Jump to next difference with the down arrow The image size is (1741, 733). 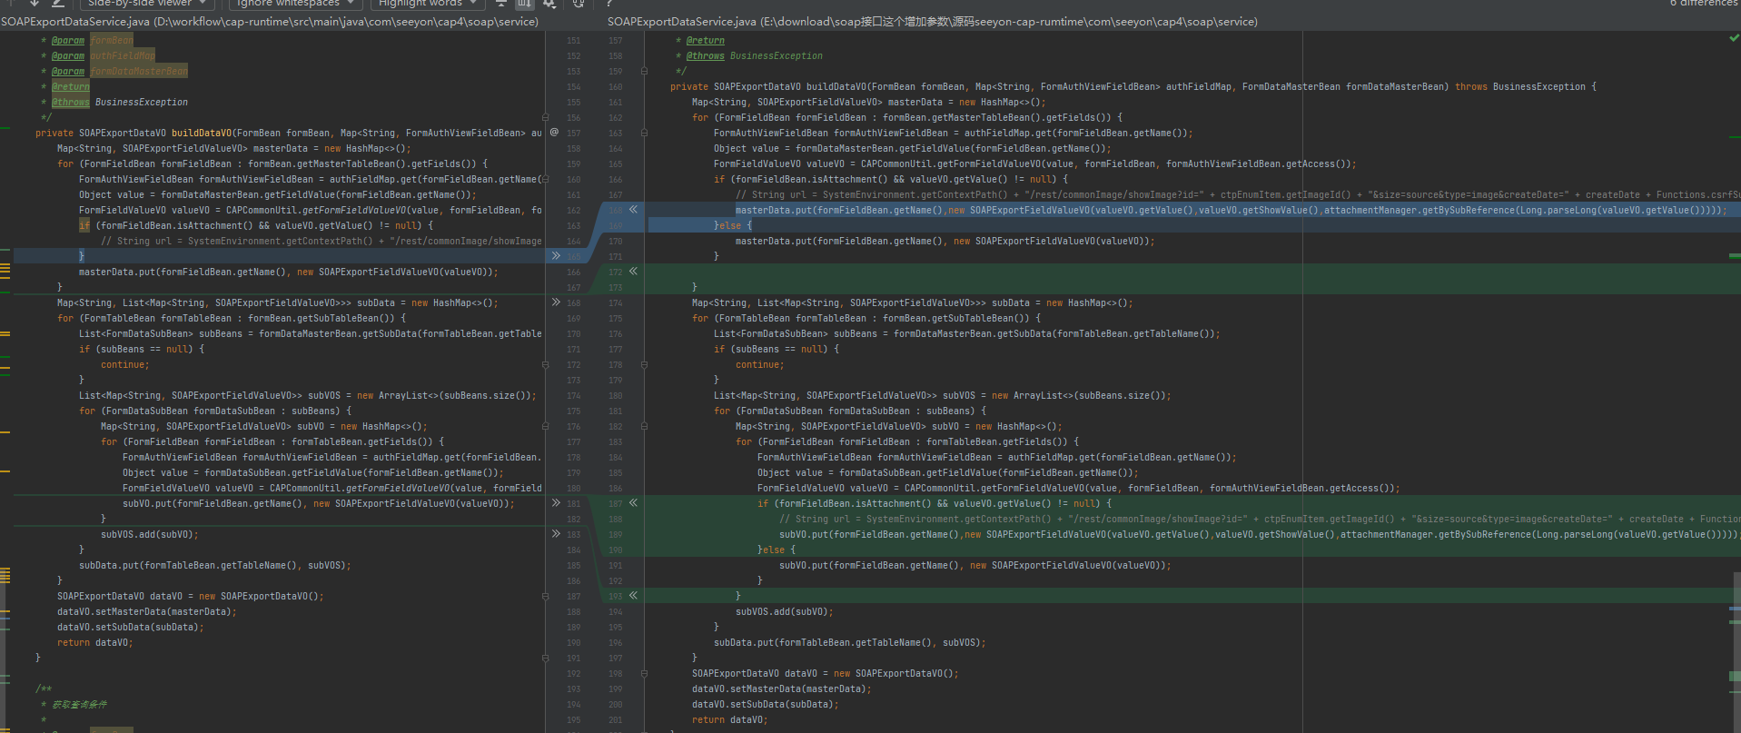[35, 4]
